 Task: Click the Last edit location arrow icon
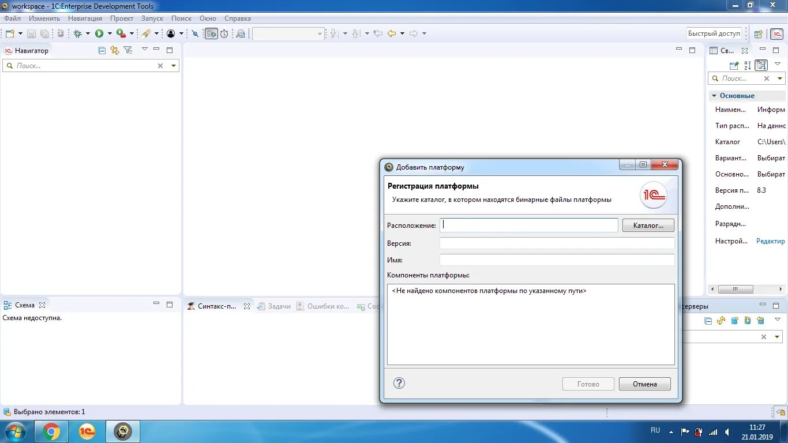click(378, 33)
